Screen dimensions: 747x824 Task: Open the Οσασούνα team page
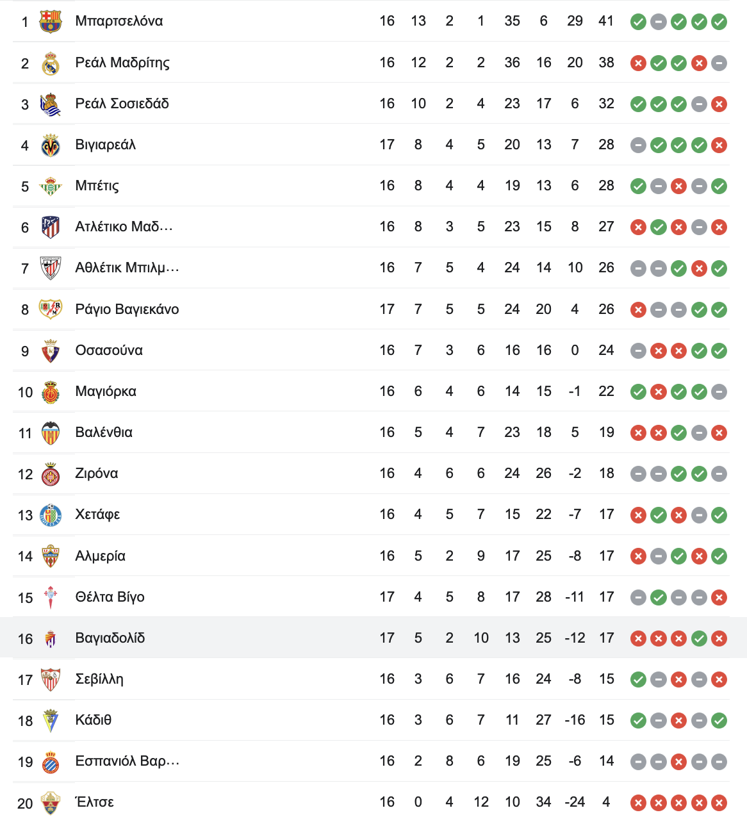click(x=109, y=350)
